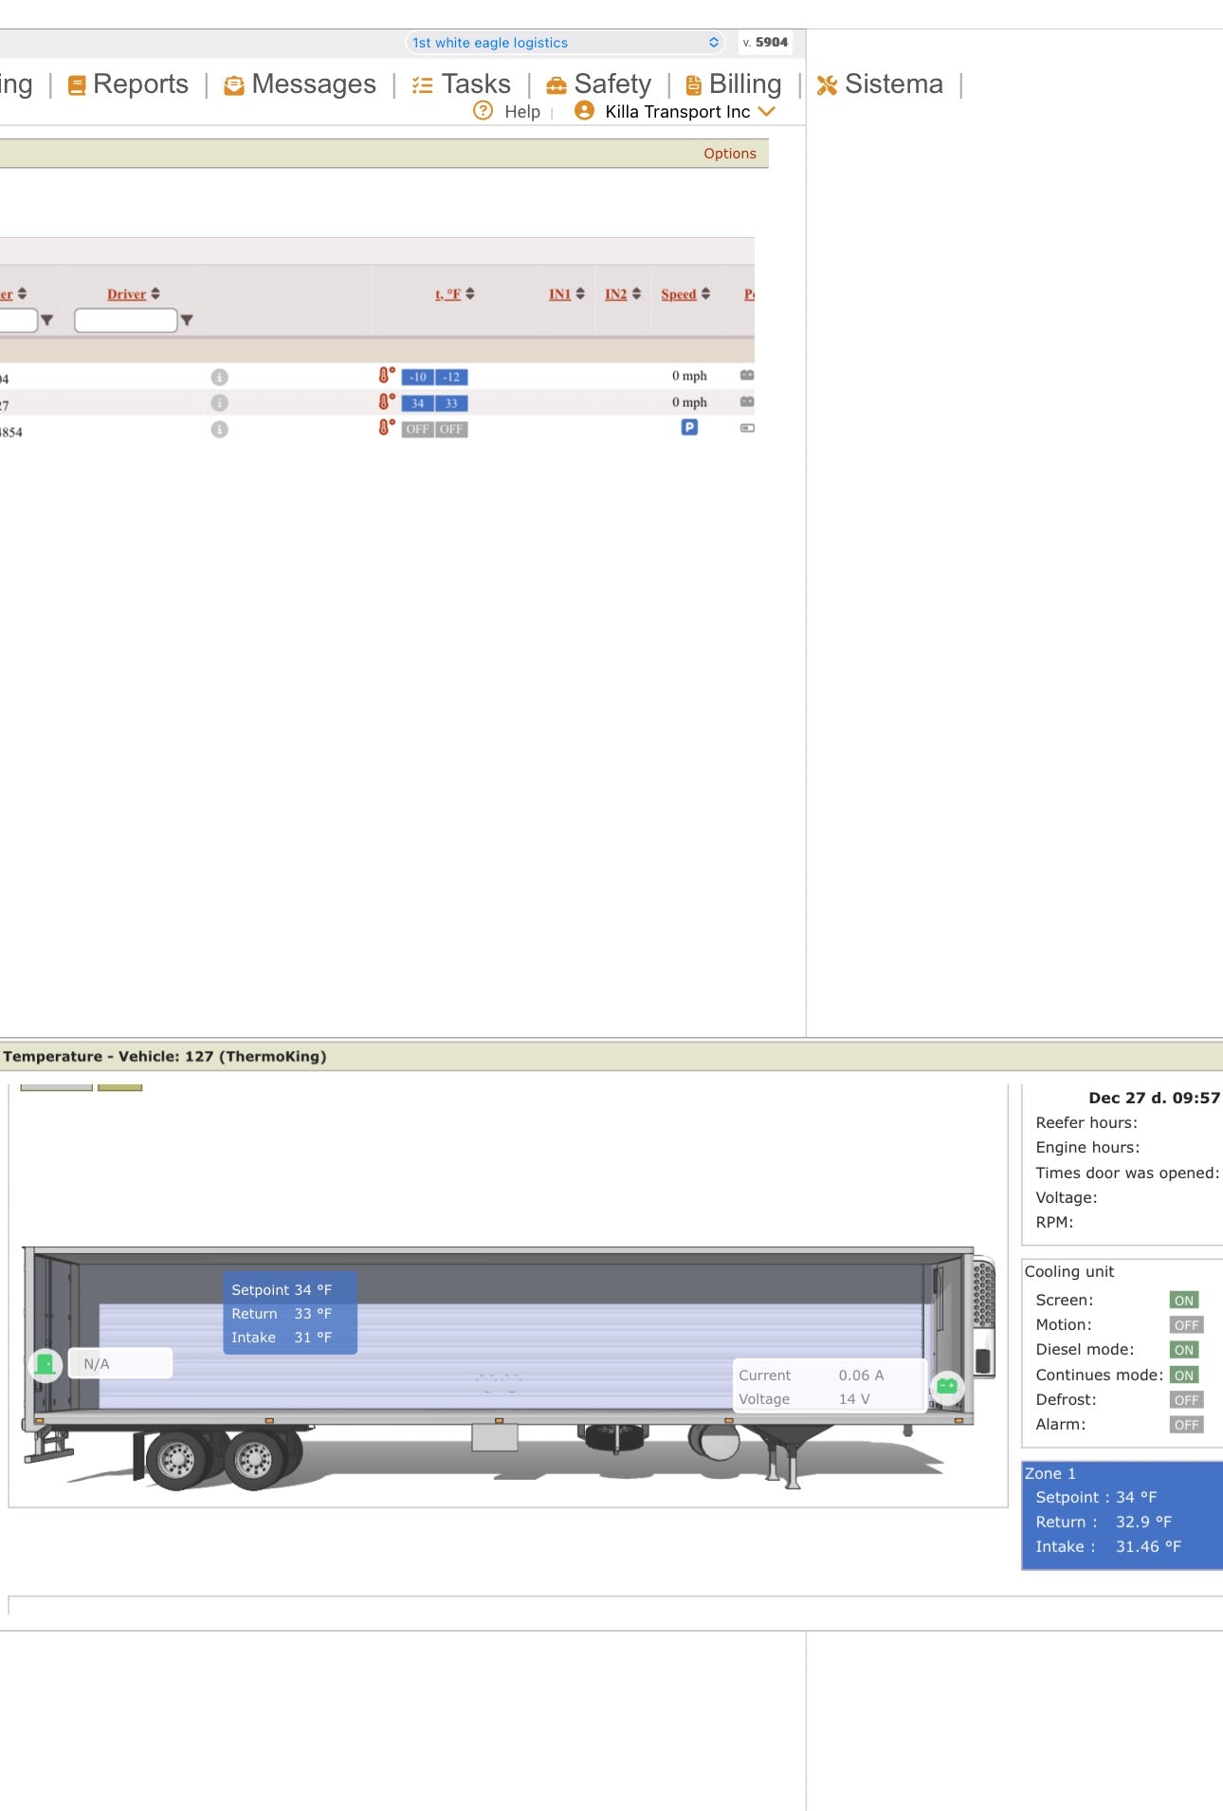Click the Options link

click(x=730, y=154)
